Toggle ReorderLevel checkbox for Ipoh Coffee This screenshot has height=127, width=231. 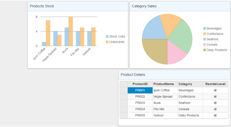point(215,90)
